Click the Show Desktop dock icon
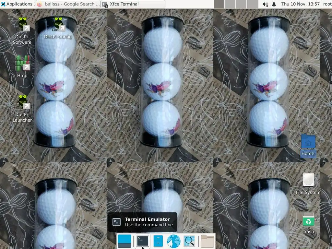This screenshot has height=249, width=332. point(124,241)
